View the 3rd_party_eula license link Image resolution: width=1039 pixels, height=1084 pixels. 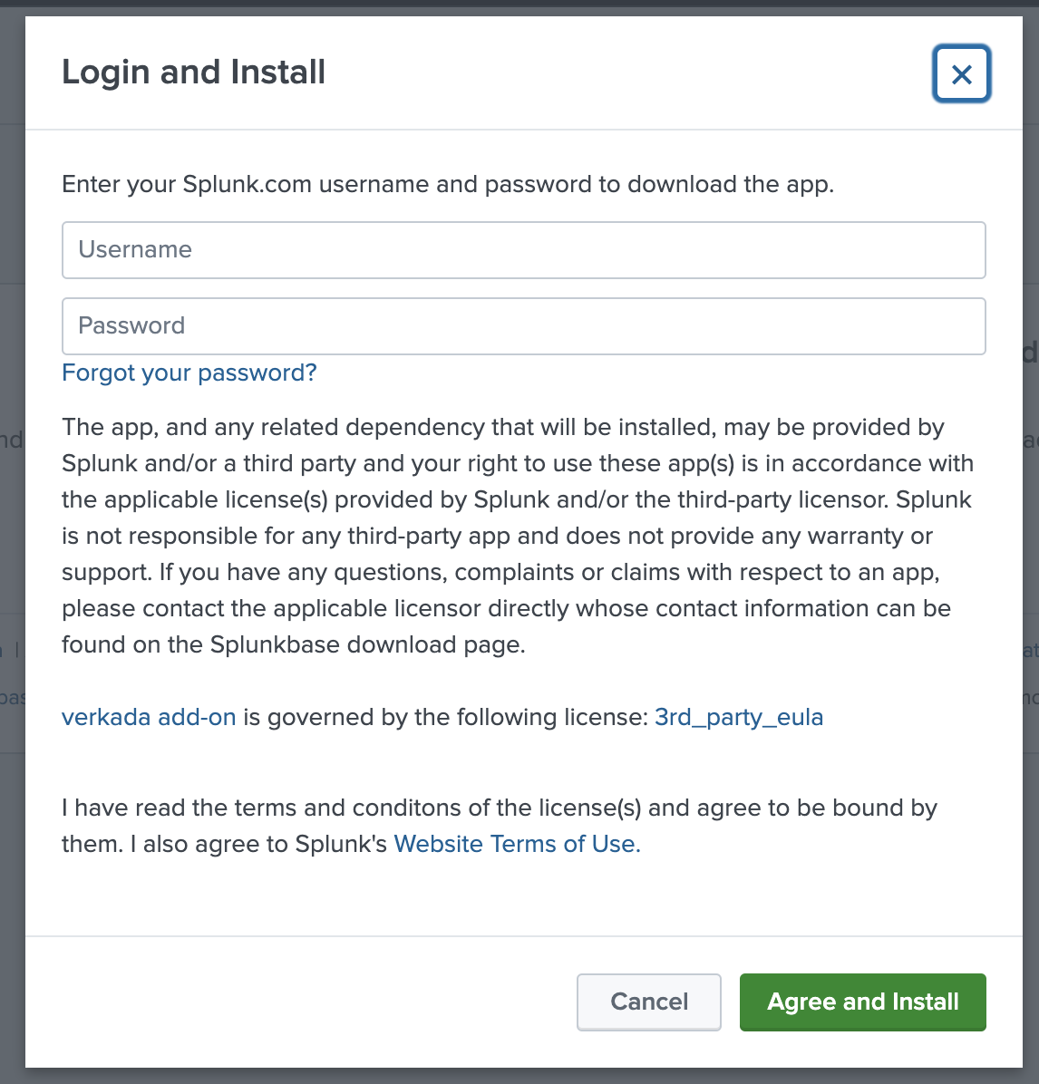[x=738, y=717]
